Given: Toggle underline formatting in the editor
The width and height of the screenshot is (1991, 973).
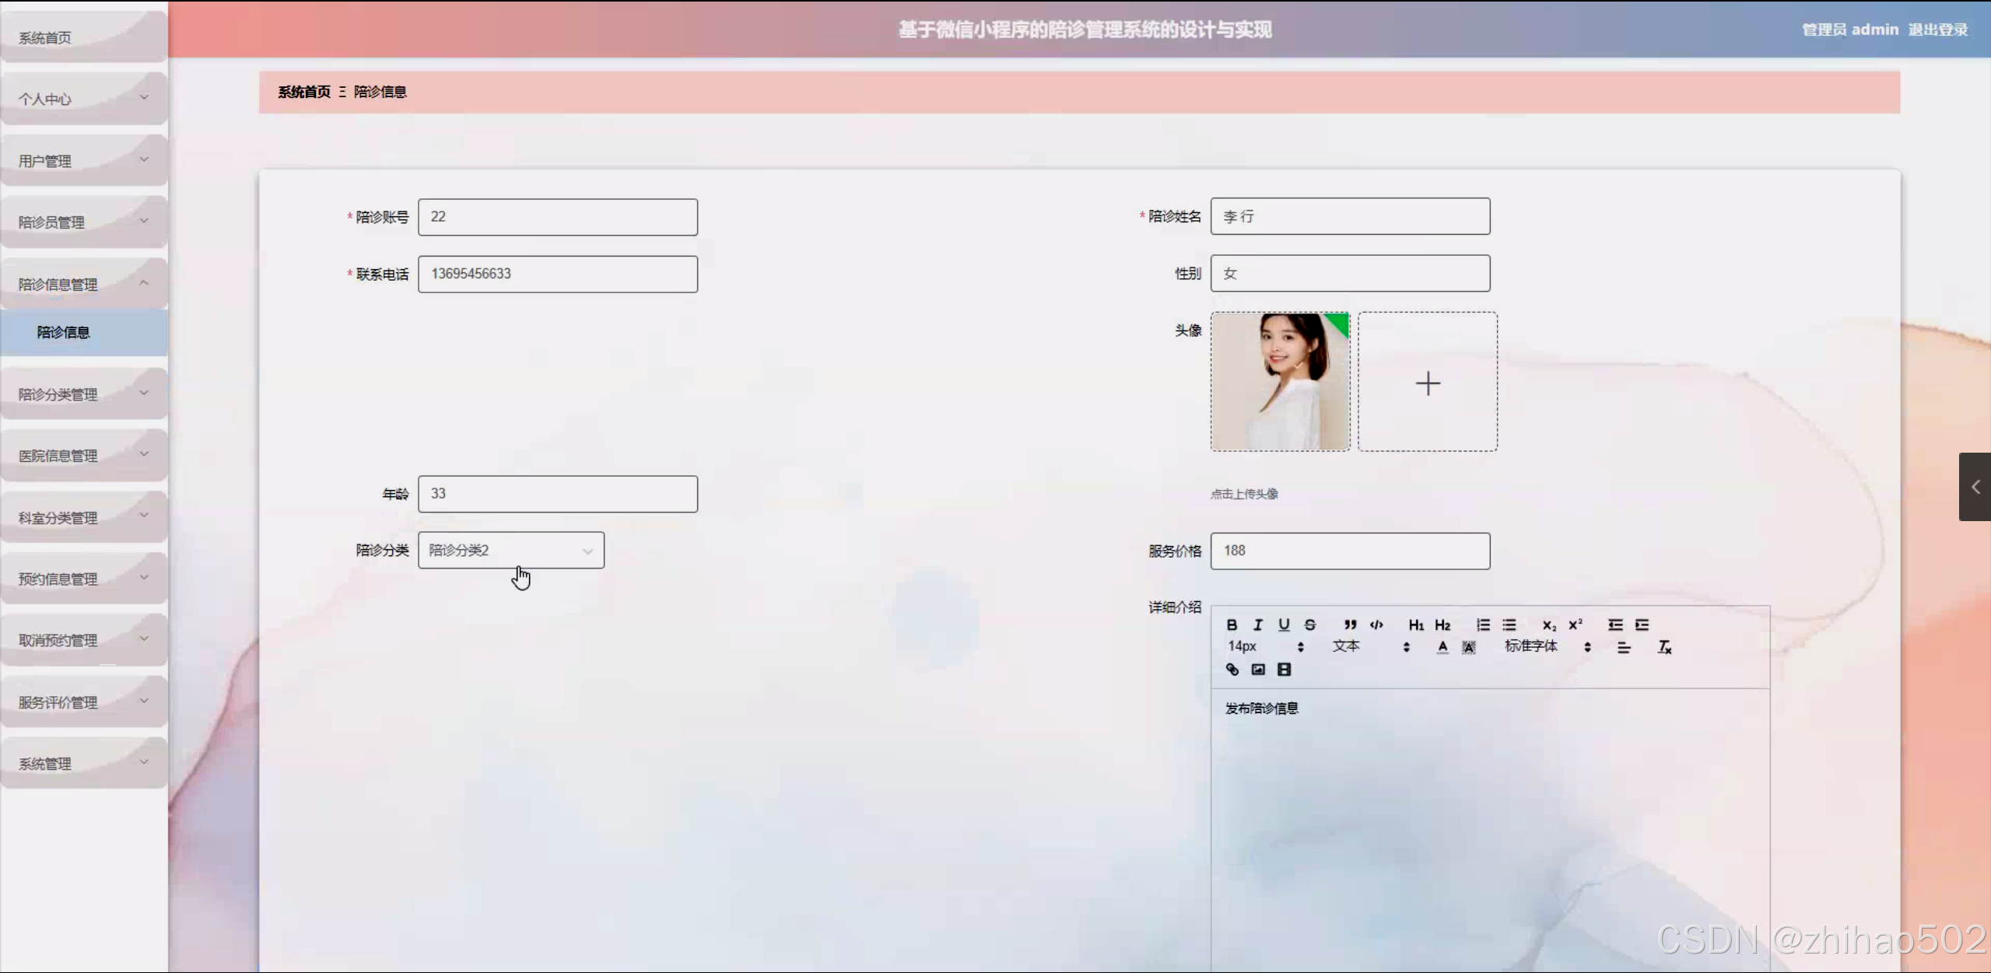Looking at the screenshot, I should [1285, 625].
